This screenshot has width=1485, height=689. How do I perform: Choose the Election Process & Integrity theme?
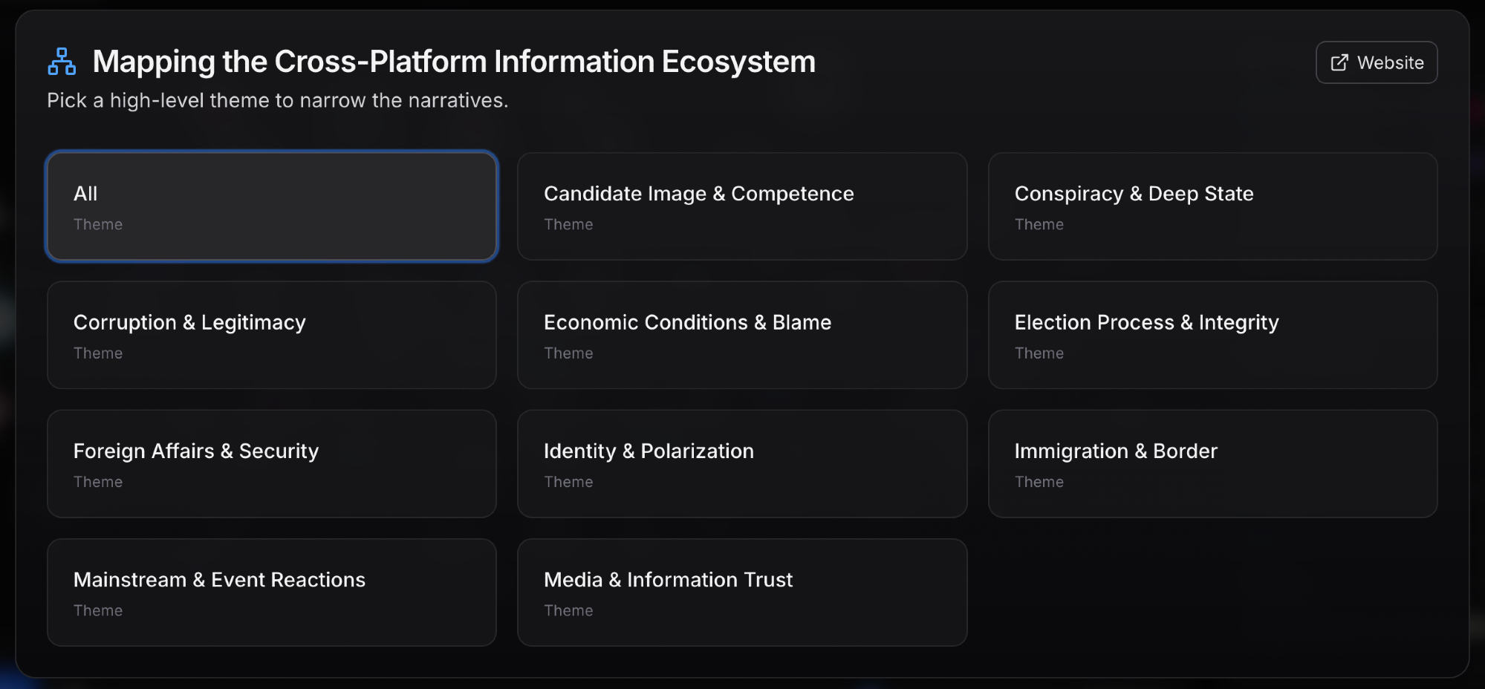tap(1212, 335)
